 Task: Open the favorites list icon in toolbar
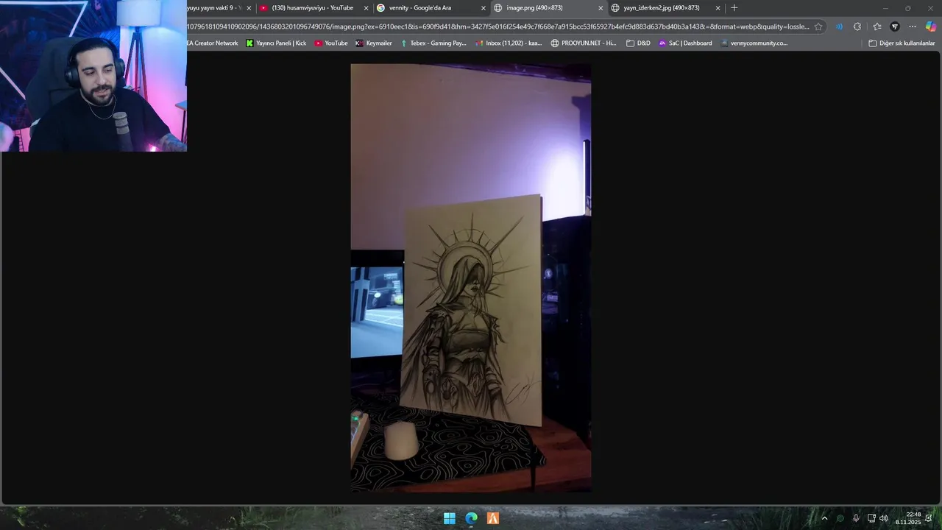(877, 26)
